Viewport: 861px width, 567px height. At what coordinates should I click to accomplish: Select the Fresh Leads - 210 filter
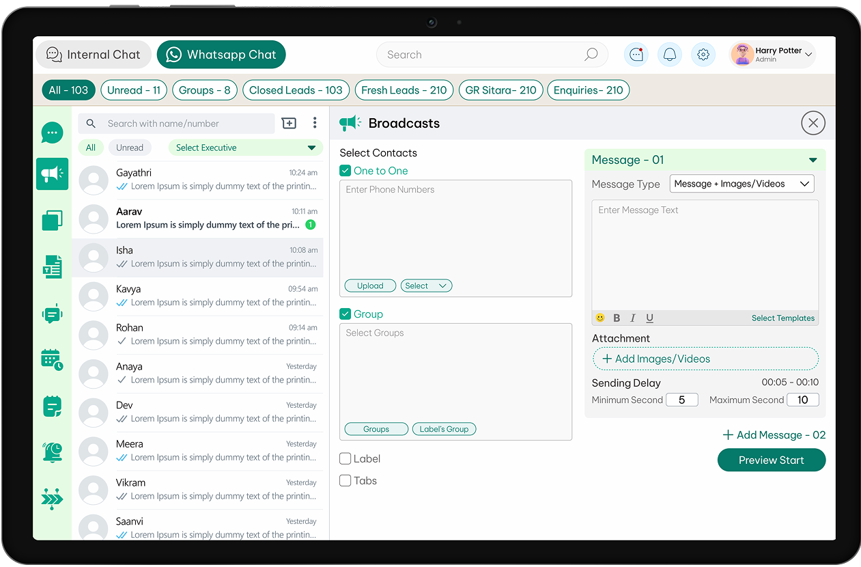pos(404,90)
